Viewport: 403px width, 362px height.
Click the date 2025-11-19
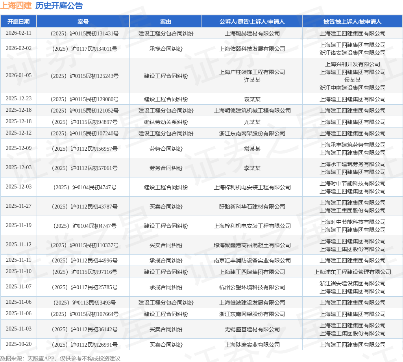[x=18, y=225]
